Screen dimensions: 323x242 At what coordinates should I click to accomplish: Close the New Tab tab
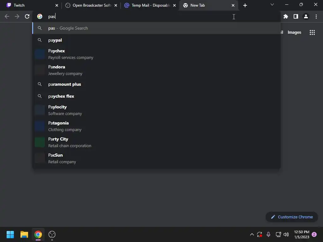[x=233, y=5]
